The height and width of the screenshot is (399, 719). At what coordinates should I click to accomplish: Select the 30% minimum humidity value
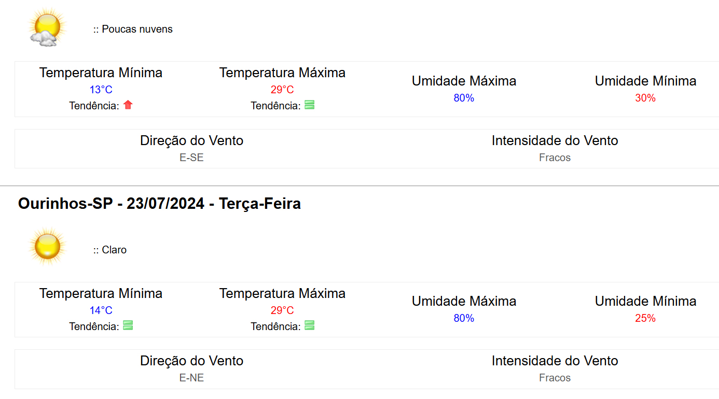click(x=645, y=98)
